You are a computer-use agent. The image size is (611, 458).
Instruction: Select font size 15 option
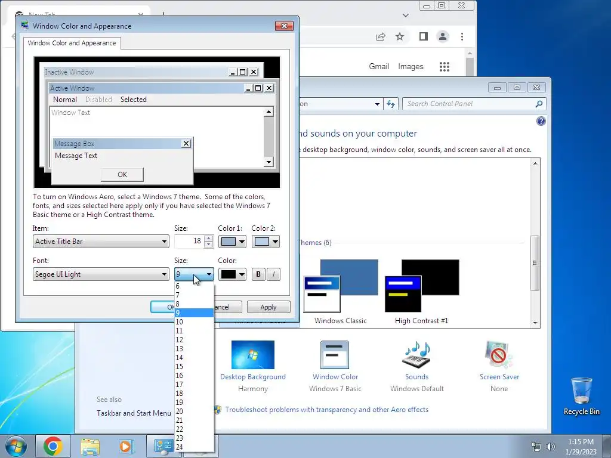point(194,367)
